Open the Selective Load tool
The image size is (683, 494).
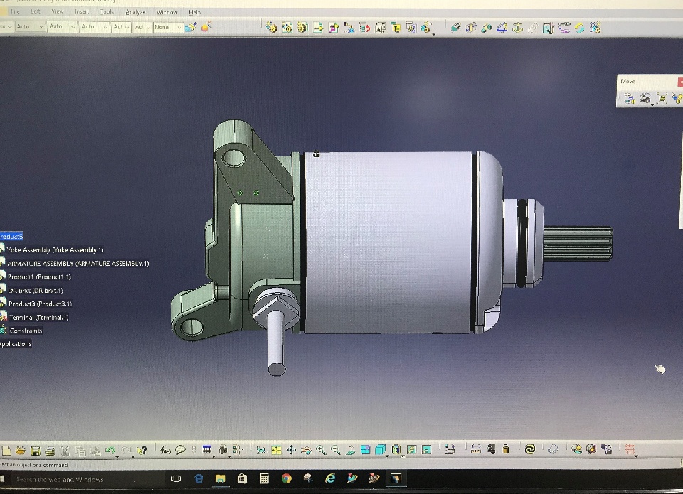click(x=396, y=28)
